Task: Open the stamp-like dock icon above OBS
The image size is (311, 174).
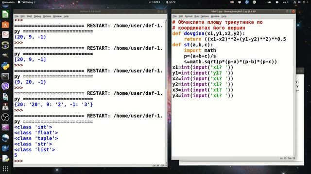Action: pos(5,107)
